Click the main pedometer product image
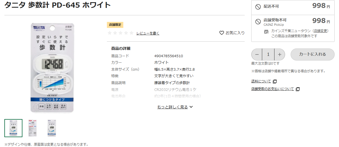This screenshot has width=339, height=147. (52, 68)
